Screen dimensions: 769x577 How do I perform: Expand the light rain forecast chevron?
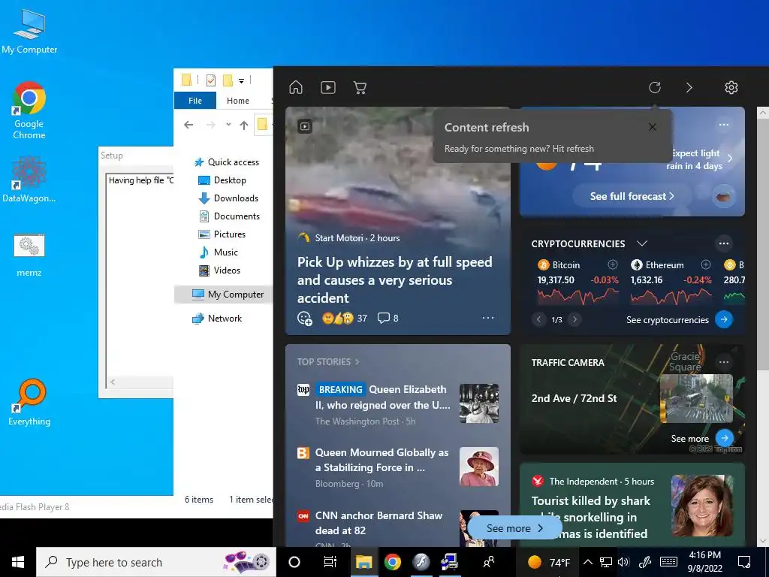[x=730, y=159]
